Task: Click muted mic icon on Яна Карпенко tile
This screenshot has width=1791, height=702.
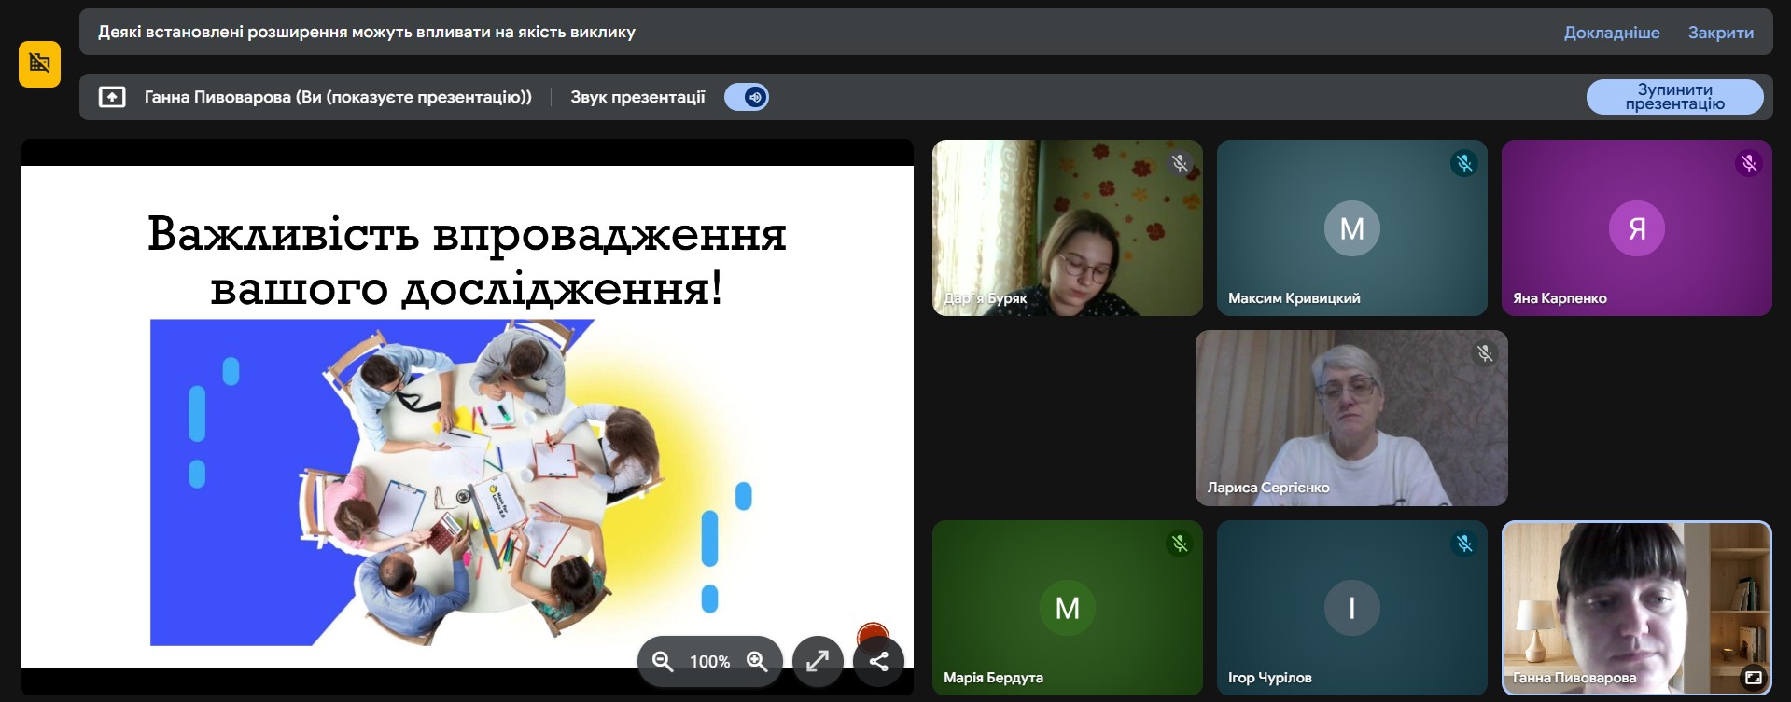Action: (x=1748, y=164)
